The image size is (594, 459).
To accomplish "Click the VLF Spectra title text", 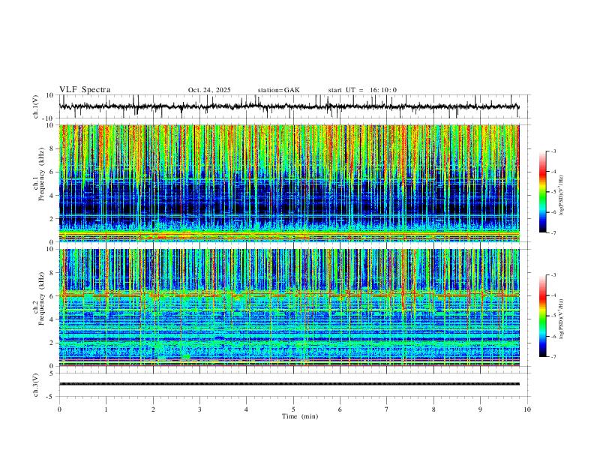I will click(x=85, y=90).
